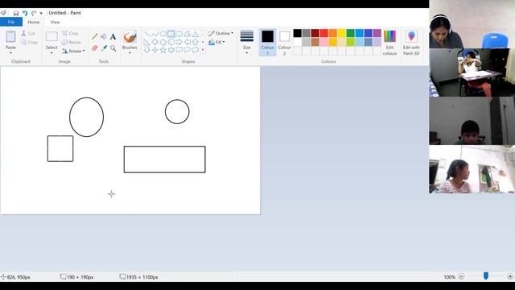Open Edit with Paint 3D
515x290 pixels.
click(x=411, y=43)
